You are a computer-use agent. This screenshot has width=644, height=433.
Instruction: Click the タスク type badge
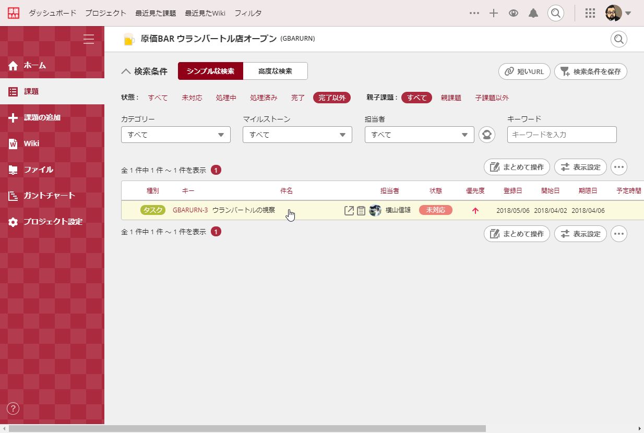[153, 210]
